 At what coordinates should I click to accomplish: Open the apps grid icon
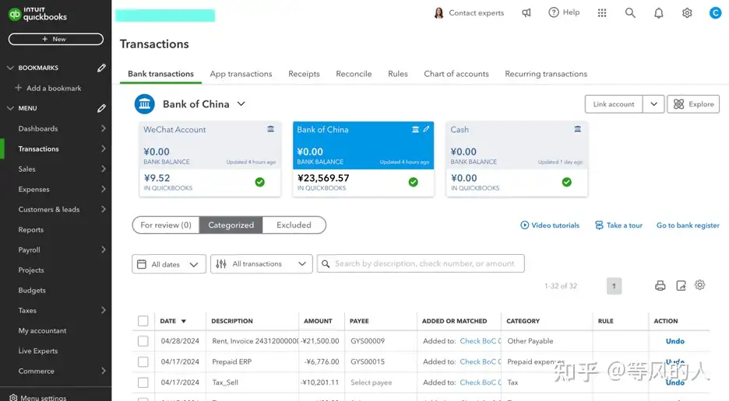[x=602, y=13]
